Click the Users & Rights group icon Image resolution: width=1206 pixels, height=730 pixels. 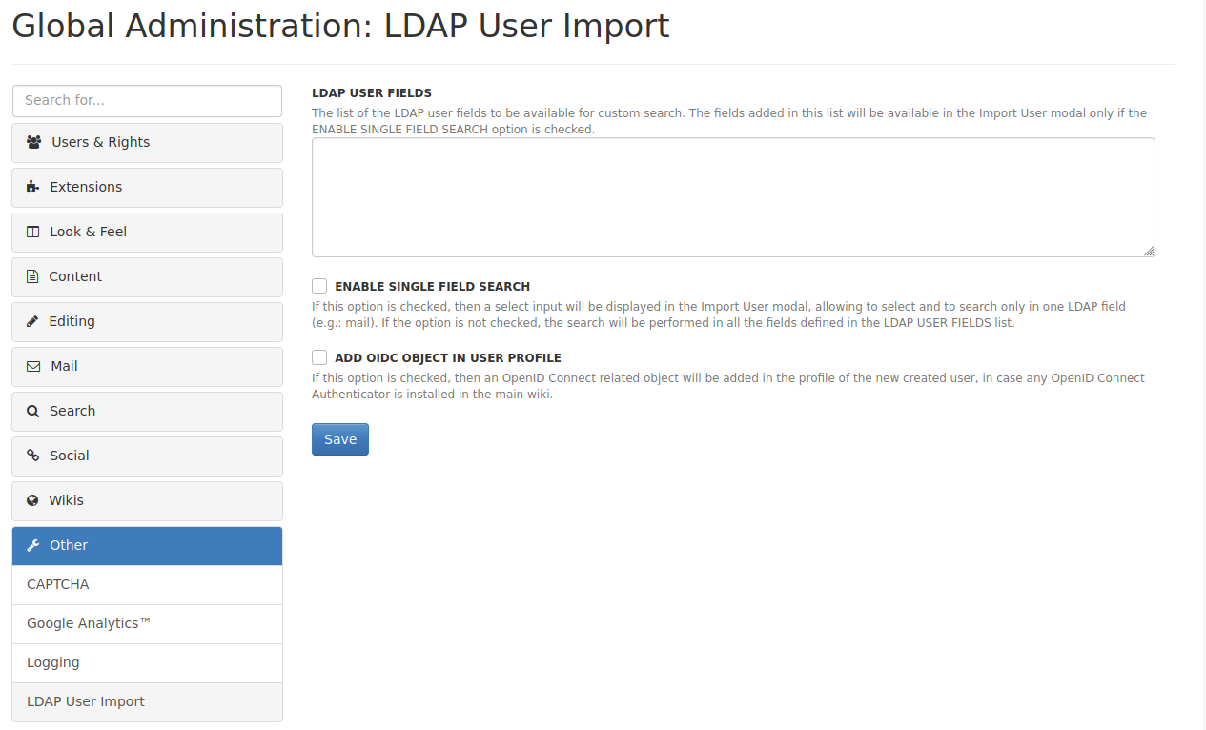pos(34,142)
